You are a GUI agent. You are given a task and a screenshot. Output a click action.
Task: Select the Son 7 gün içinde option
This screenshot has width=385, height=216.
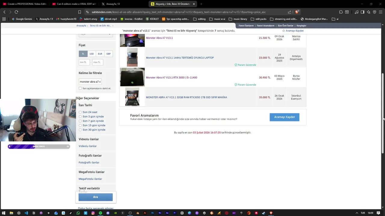[80, 121]
